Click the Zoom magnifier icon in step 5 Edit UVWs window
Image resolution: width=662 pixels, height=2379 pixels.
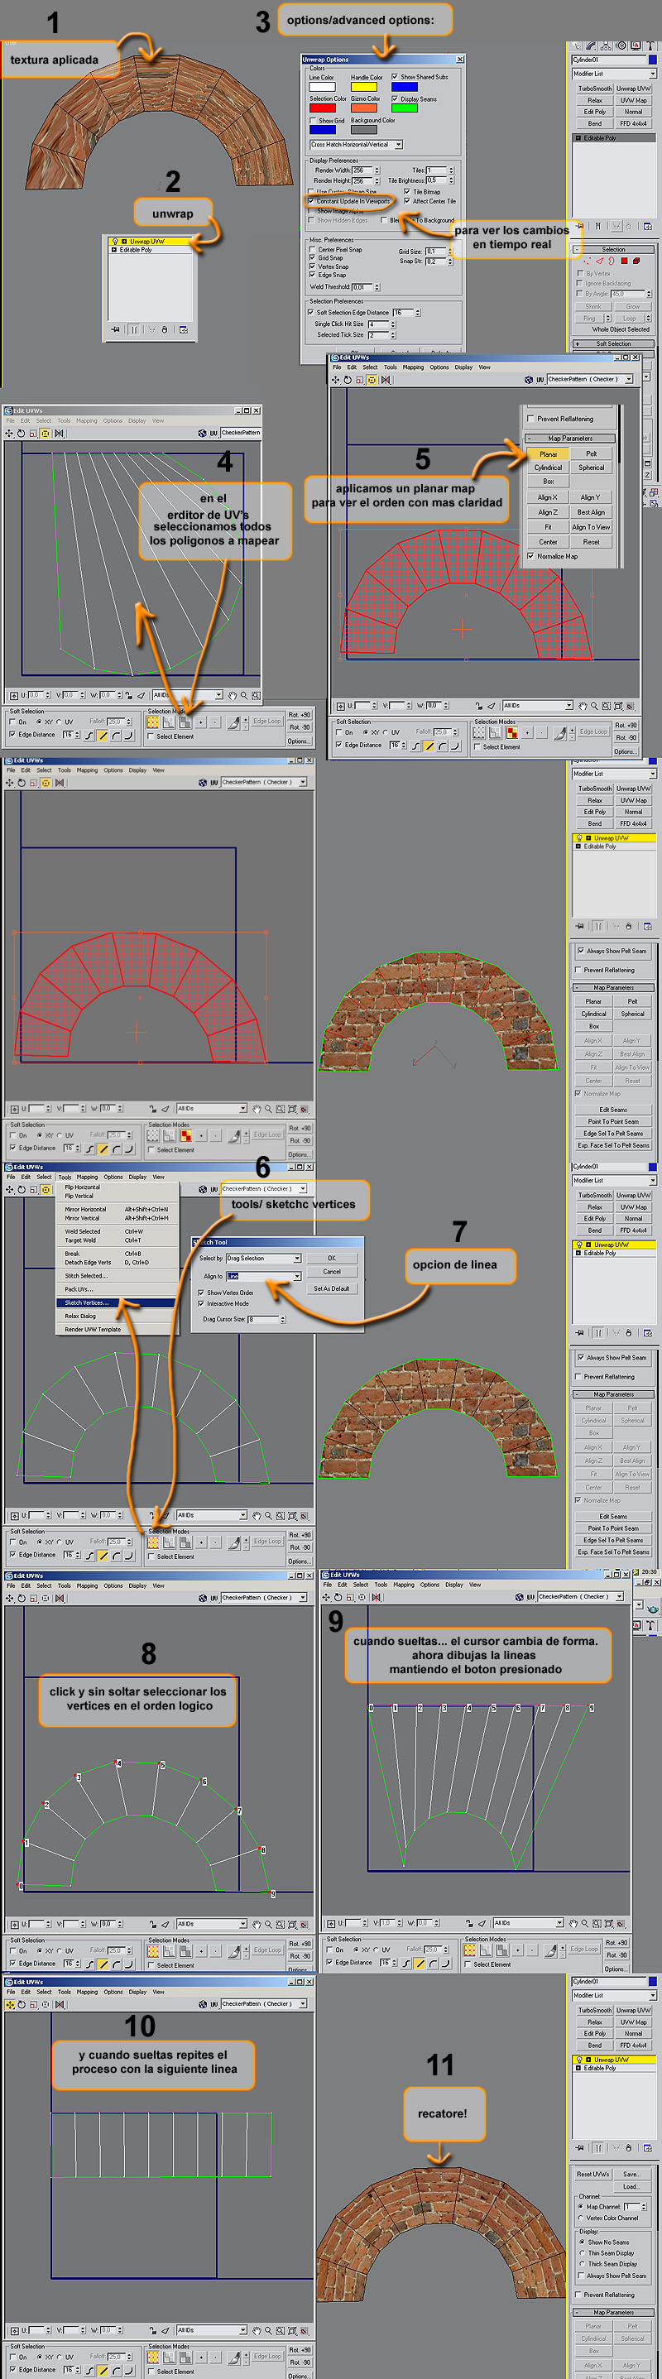(x=595, y=706)
